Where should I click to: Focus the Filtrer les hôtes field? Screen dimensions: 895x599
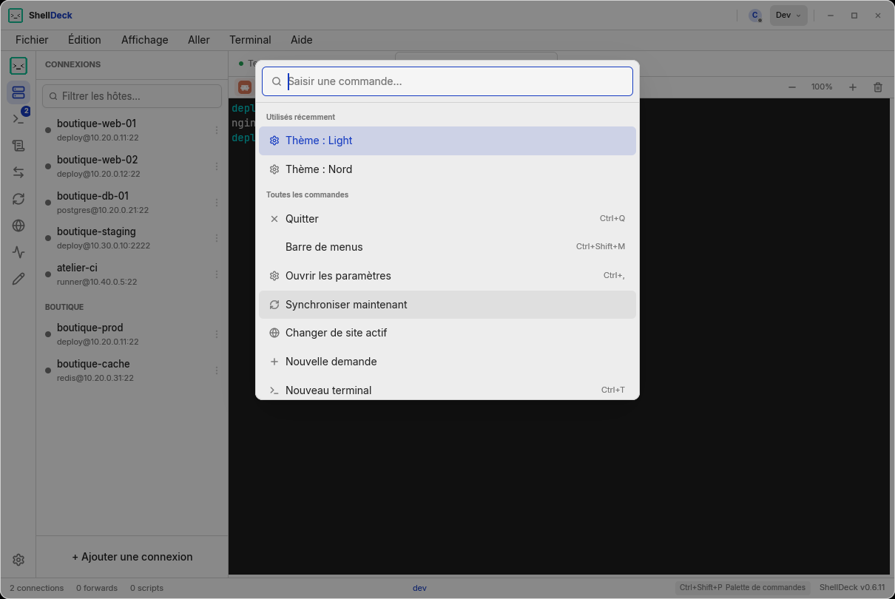point(132,96)
